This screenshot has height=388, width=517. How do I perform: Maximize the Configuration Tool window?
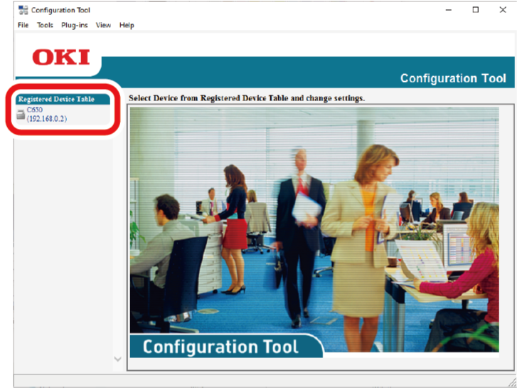[x=476, y=10]
